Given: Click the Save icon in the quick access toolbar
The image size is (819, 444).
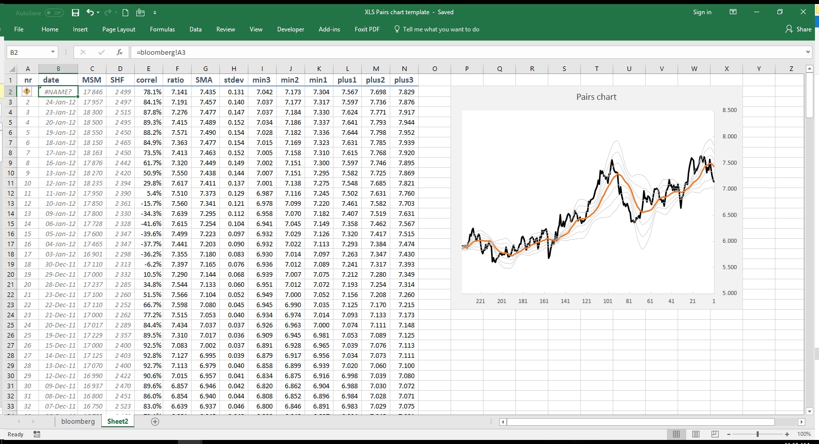Looking at the screenshot, I should click(76, 13).
